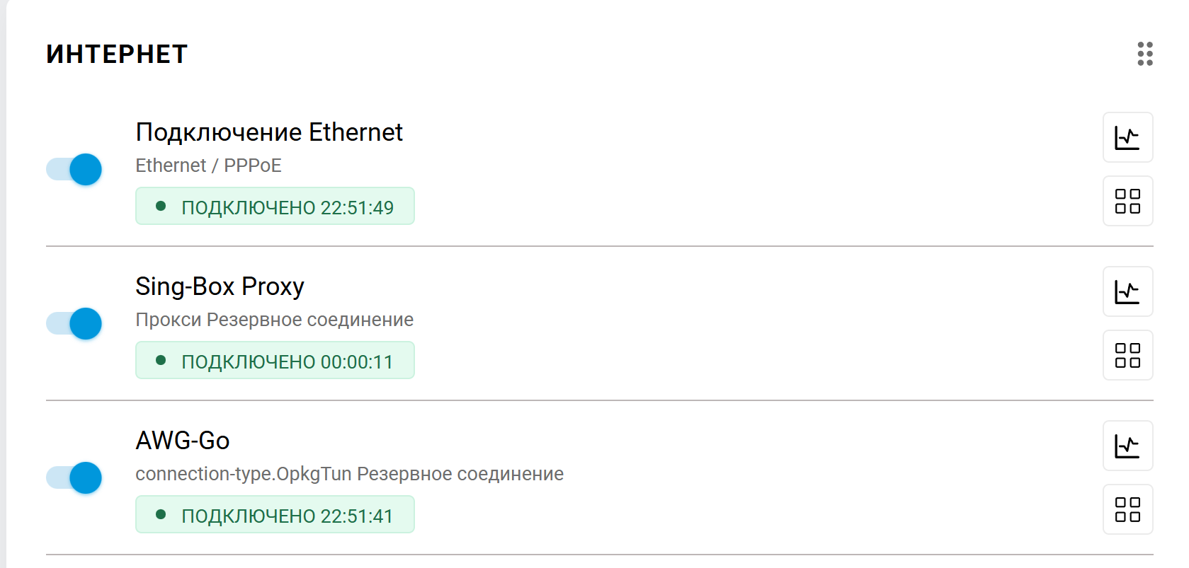
Task: Click grid icon for AWG-Go connection
Action: [1127, 509]
